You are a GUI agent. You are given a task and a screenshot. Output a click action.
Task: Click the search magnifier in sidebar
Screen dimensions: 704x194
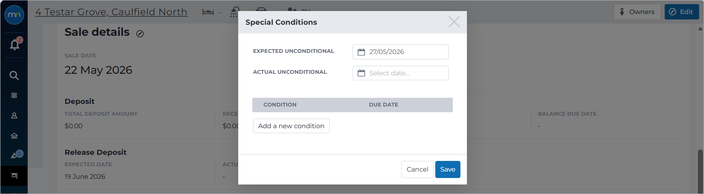pos(14,75)
